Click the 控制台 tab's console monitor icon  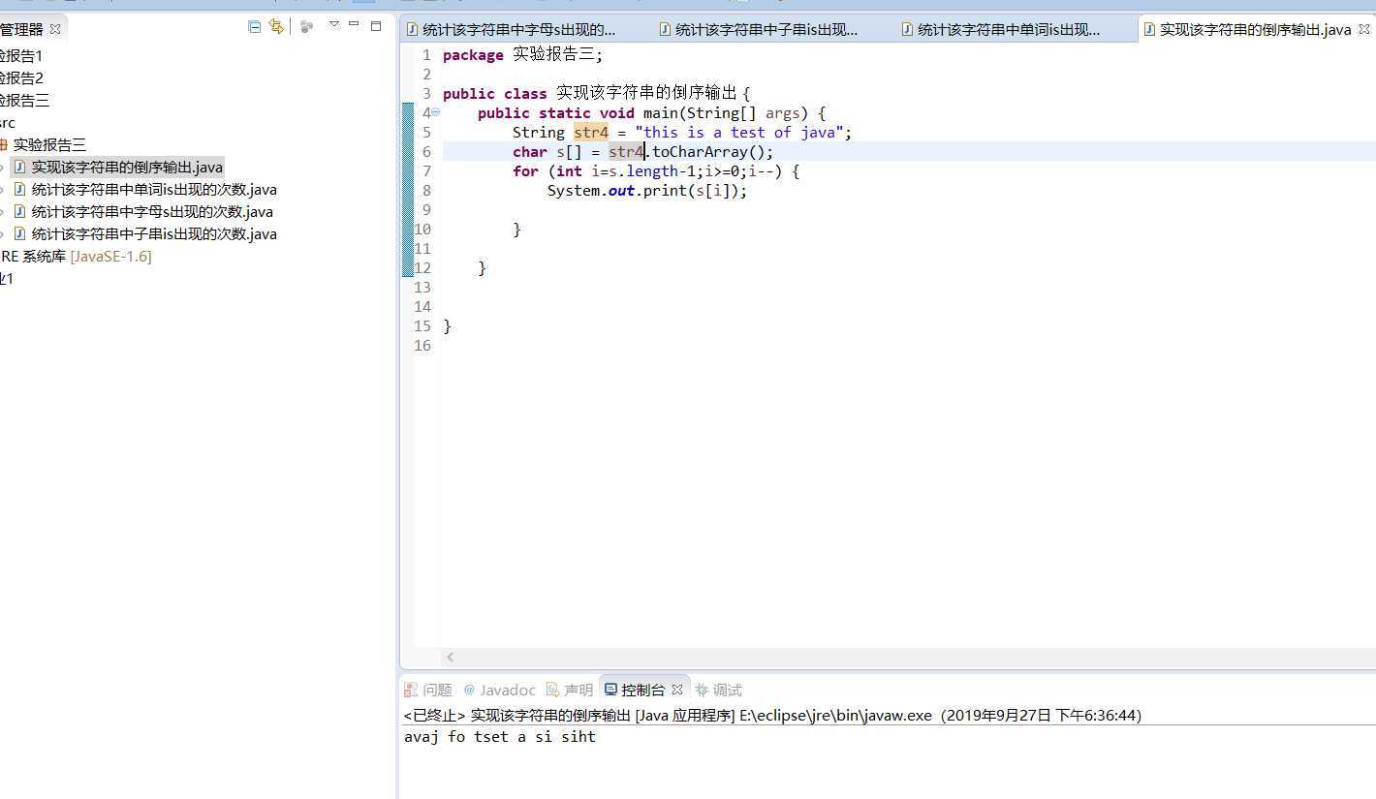tap(610, 690)
